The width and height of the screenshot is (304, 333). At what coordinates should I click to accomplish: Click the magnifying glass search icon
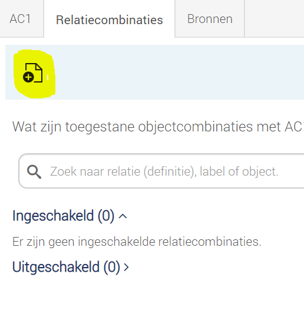point(34,172)
